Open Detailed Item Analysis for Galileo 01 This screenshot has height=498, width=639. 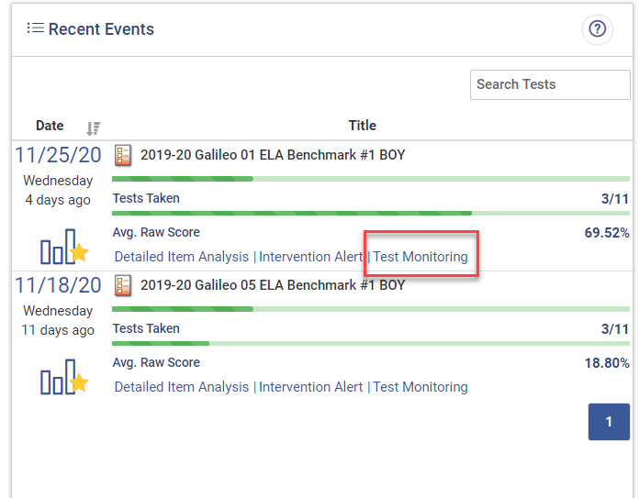(x=181, y=257)
